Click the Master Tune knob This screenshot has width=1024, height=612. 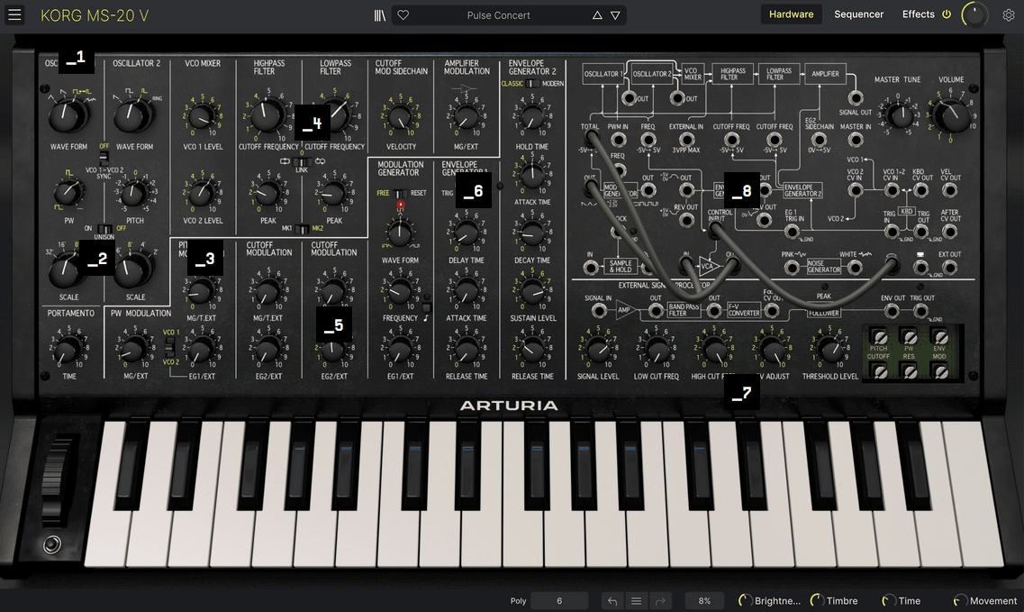coord(901,116)
